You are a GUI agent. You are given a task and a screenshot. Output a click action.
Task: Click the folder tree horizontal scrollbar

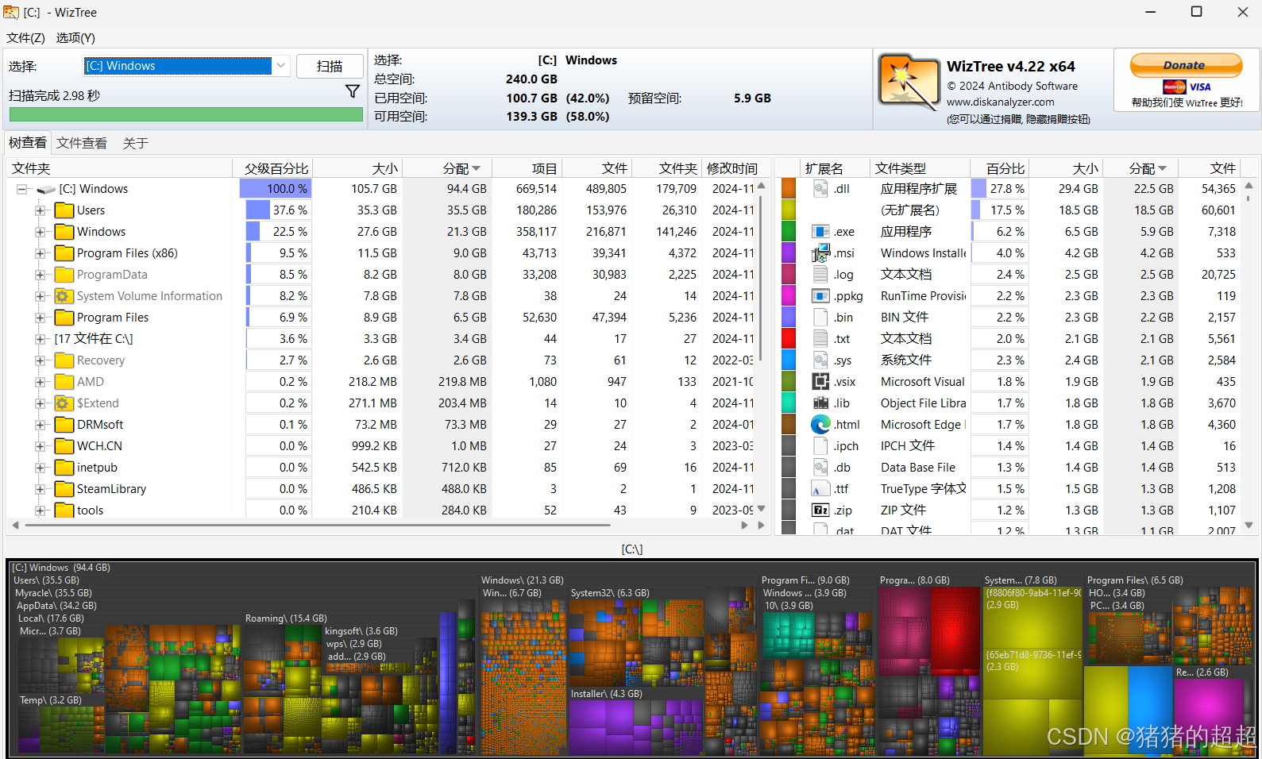[x=318, y=525]
